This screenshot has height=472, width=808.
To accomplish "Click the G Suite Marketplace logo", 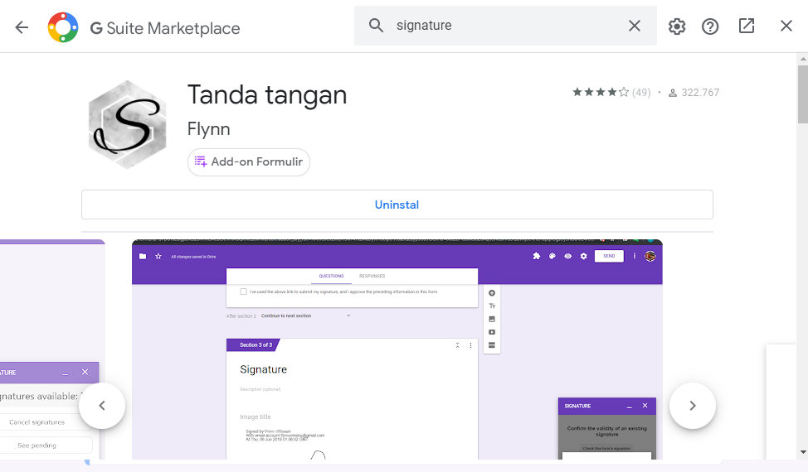I will coord(63,27).
